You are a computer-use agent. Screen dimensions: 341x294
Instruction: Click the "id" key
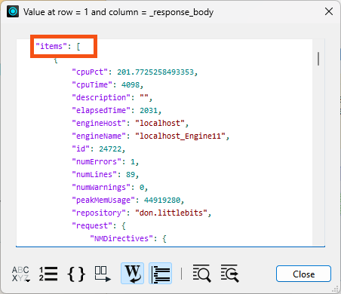pyautogui.click(x=81, y=149)
